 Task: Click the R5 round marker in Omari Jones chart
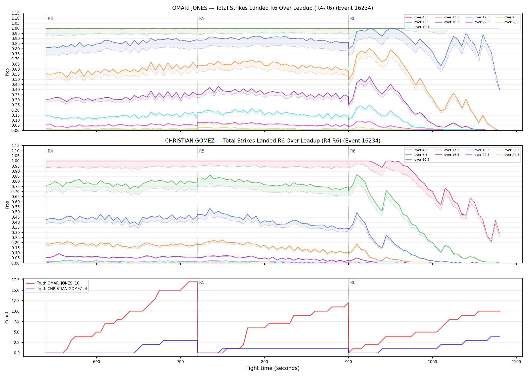202,19
